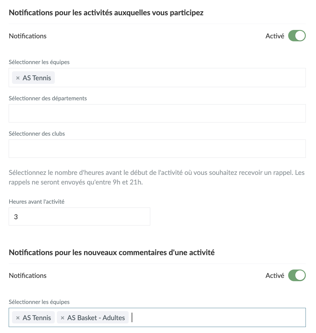Expand the Sélectionner des clubs selector

[x=157, y=149]
